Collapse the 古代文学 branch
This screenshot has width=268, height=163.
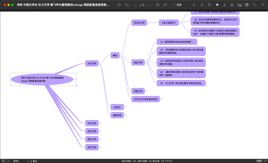pos(100,63)
